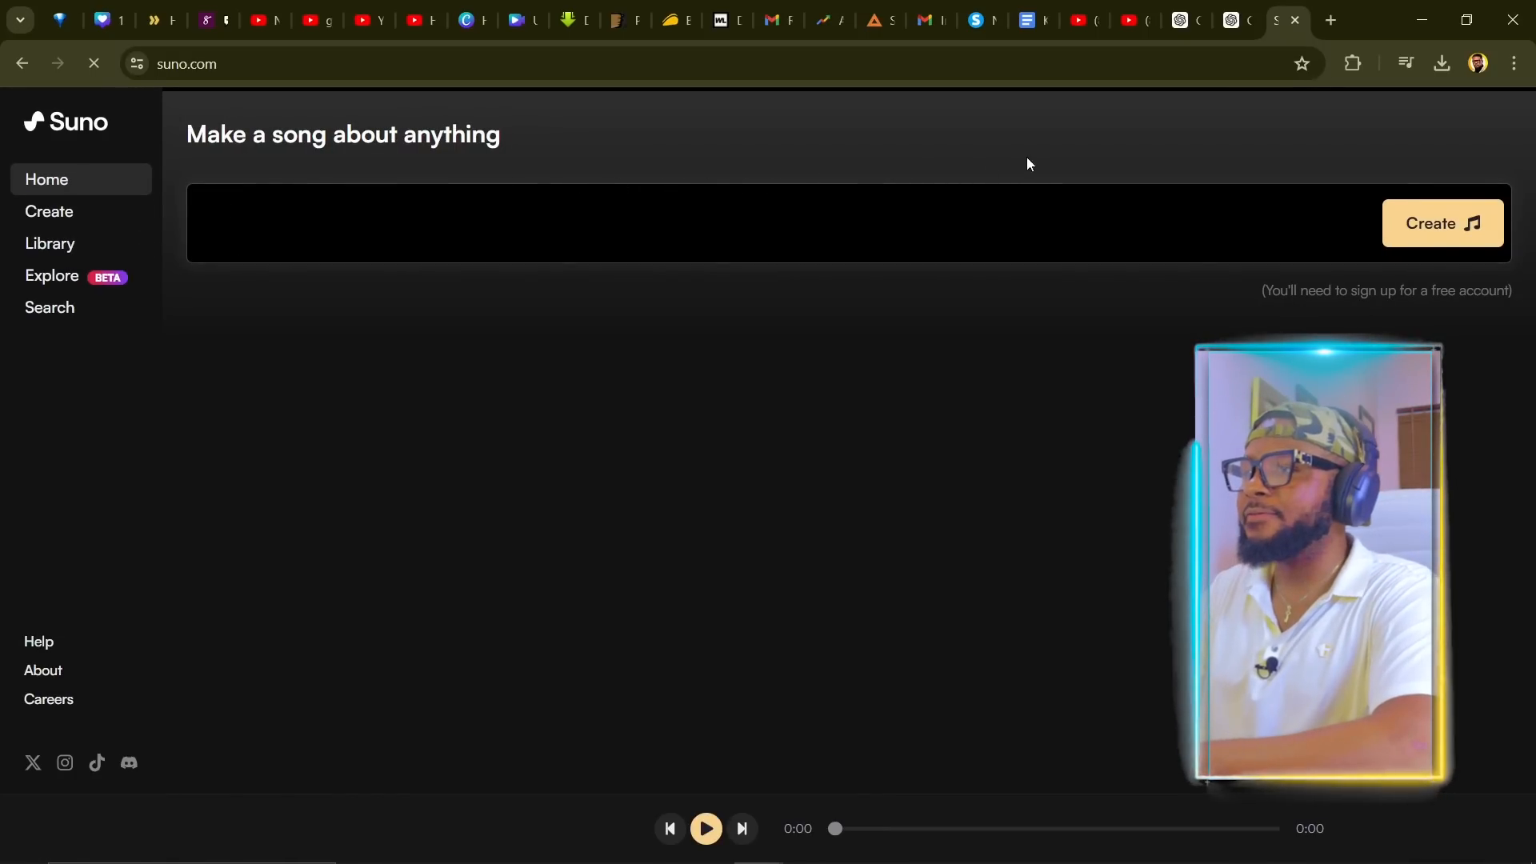
Task: Open the Explore section
Action: click(x=51, y=275)
